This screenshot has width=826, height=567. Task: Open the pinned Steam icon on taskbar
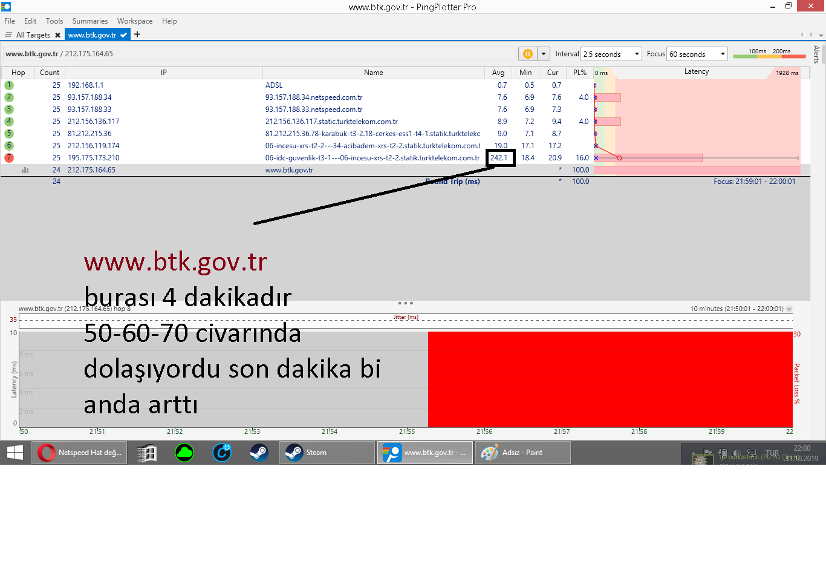259,453
